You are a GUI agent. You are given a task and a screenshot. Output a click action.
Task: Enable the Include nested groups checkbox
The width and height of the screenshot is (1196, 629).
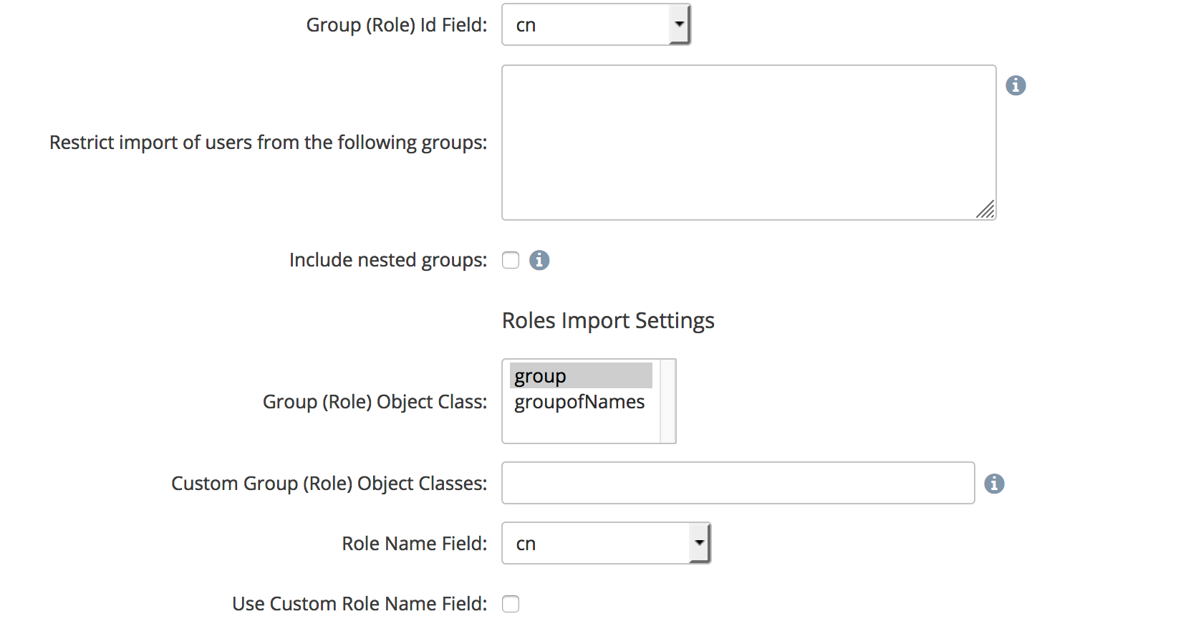click(x=511, y=260)
